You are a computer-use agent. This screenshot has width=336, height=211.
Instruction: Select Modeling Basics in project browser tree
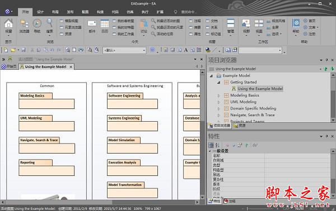click(x=245, y=95)
